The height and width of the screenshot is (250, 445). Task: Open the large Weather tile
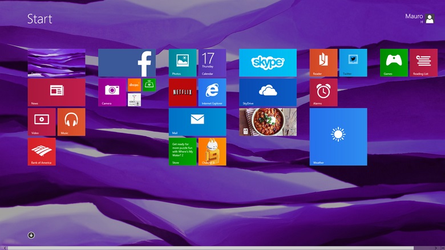coord(338,137)
